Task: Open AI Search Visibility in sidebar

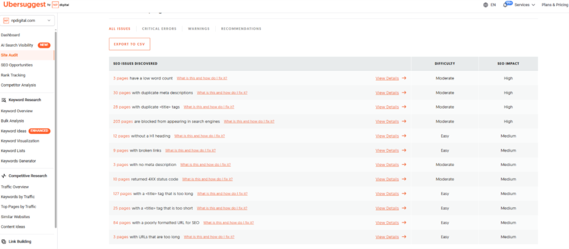Action: pos(17,45)
